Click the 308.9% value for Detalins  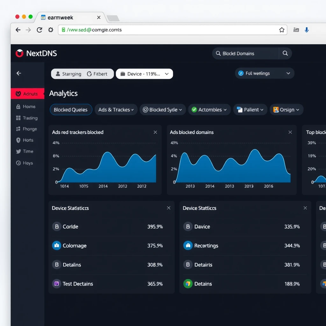[155, 265]
